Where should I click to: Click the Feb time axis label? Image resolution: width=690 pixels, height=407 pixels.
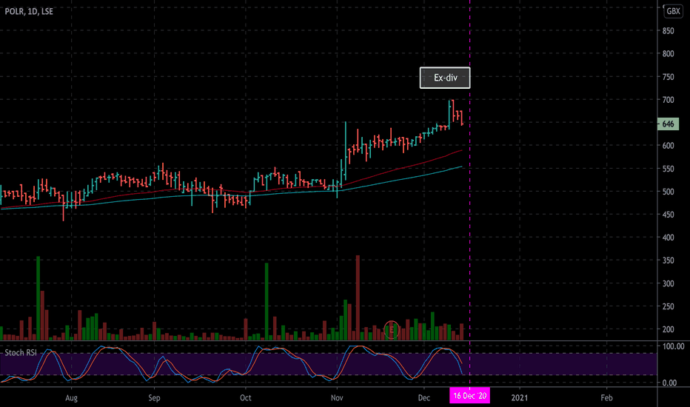click(x=606, y=398)
